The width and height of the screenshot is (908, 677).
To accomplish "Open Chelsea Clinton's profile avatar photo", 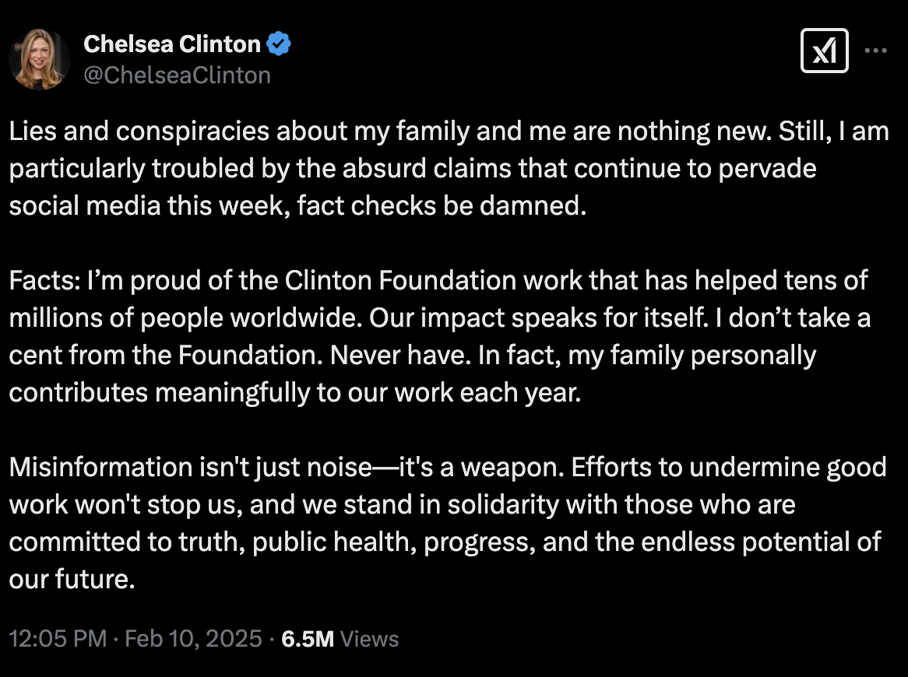I will (x=40, y=59).
